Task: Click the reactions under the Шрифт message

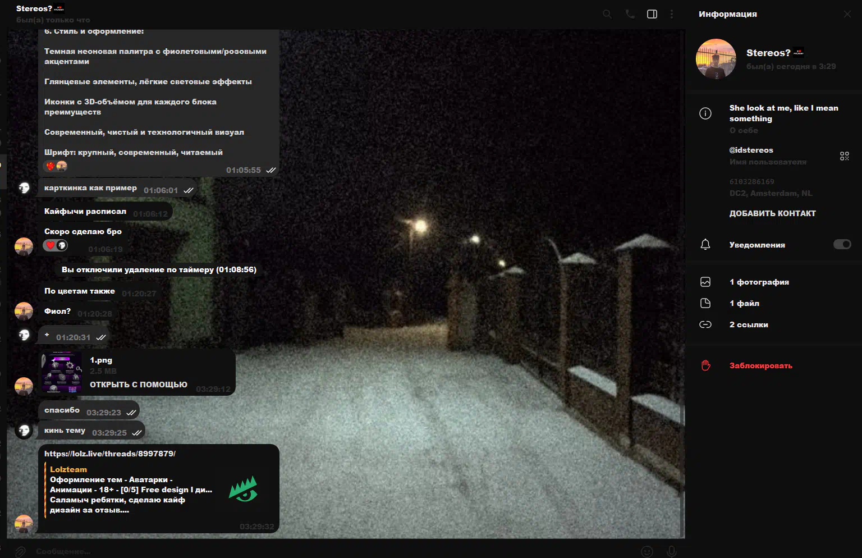Action: [56, 166]
